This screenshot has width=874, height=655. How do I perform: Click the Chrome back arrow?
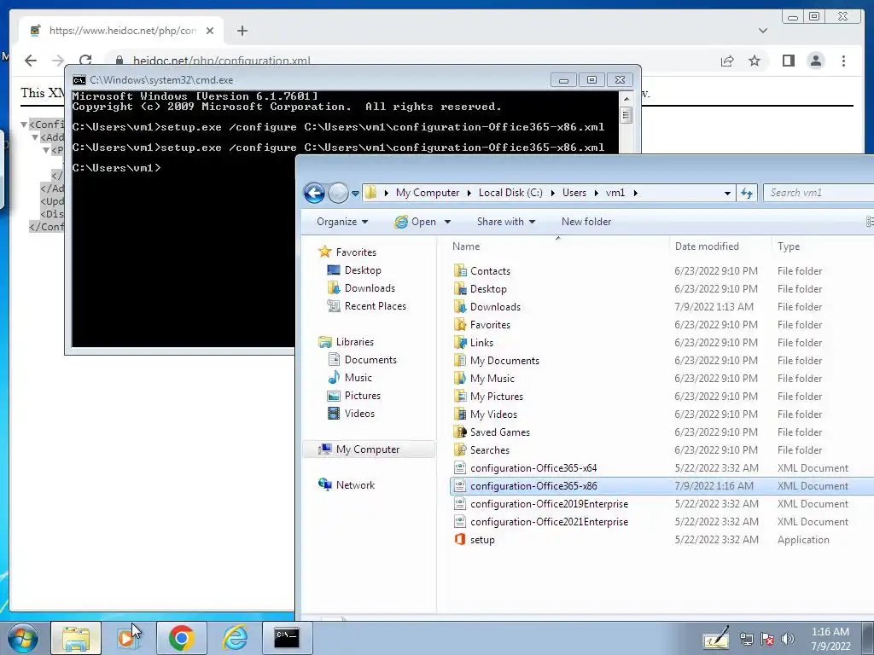[x=31, y=61]
